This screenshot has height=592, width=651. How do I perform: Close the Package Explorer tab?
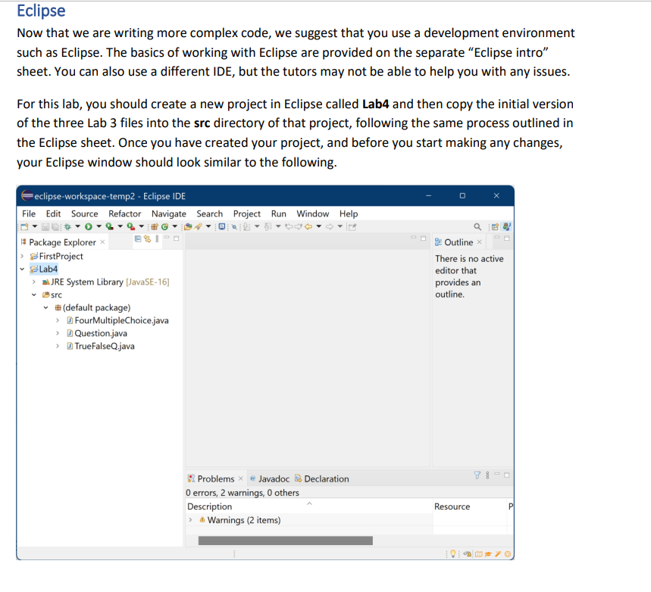click(x=102, y=241)
